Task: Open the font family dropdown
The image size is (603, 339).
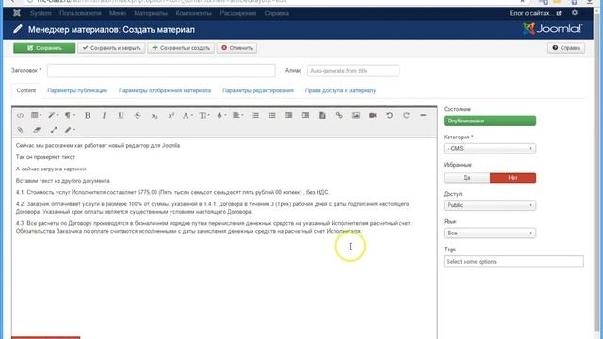Action: pos(187,115)
